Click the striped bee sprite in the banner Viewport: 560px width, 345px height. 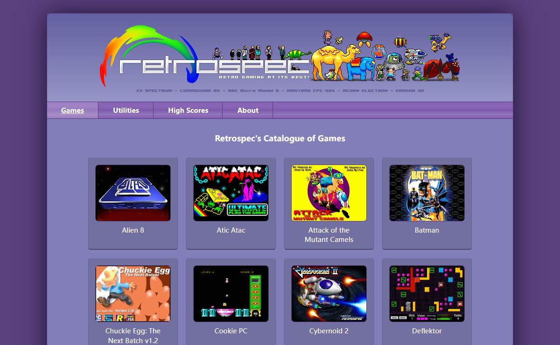click(400, 42)
